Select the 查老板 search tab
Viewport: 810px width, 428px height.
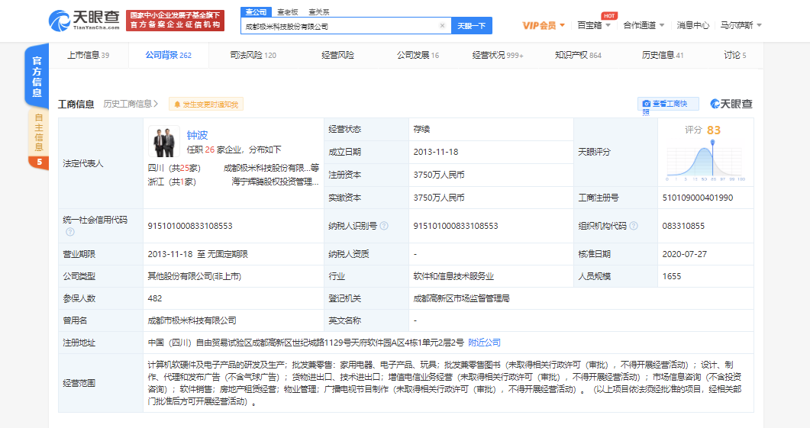(287, 12)
